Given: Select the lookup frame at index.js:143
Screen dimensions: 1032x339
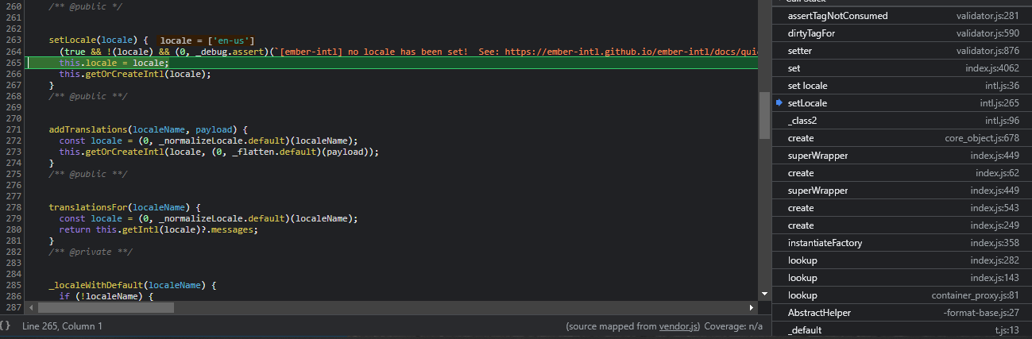Looking at the screenshot, I should 901,278.
